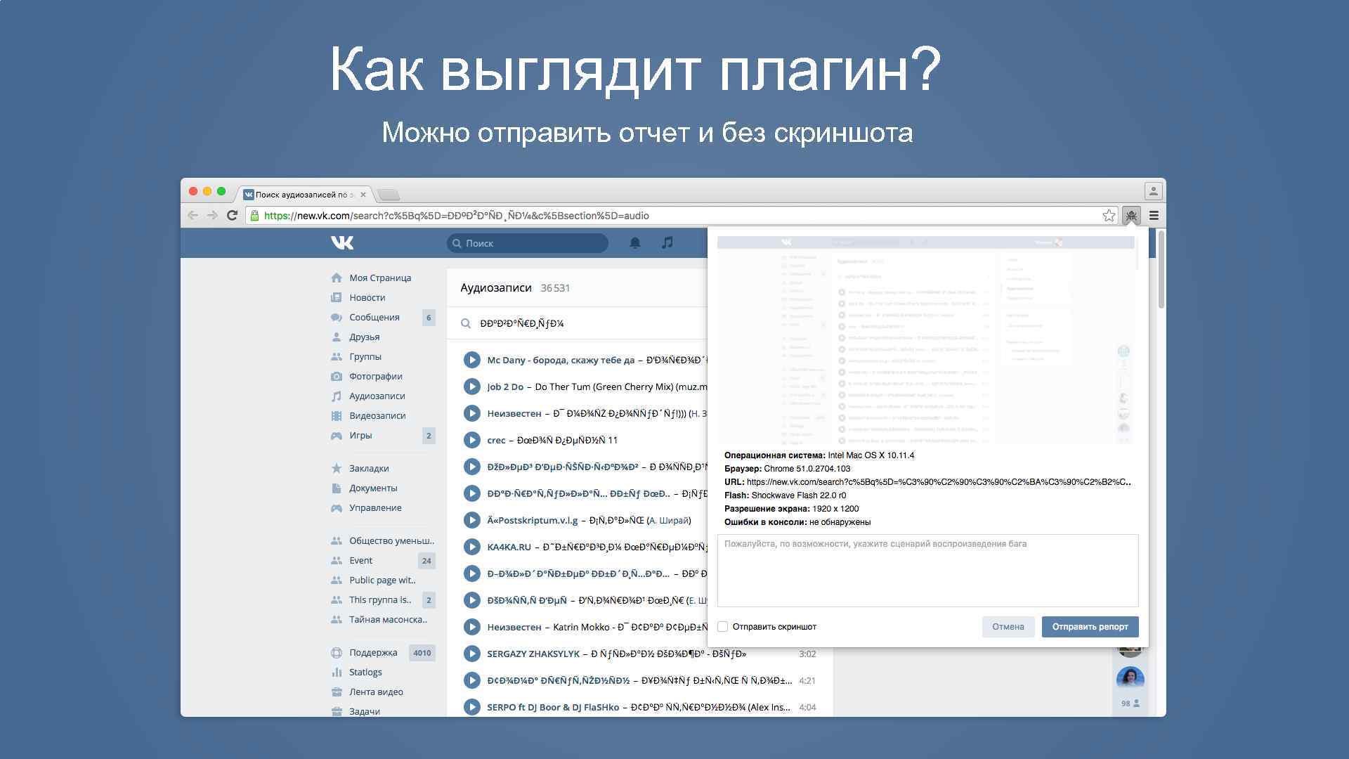The width and height of the screenshot is (1349, 759).
Task: Open the Игры sidebar icon
Action: click(337, 435)
